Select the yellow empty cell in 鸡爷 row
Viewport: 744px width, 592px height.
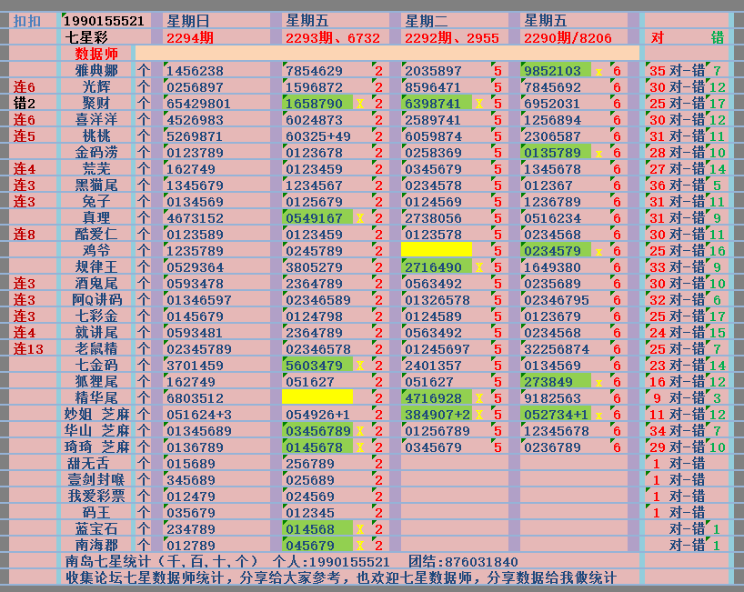tap(437, 249)
